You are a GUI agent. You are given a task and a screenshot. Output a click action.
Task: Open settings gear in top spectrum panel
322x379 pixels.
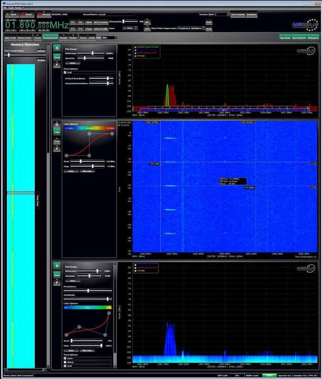(56, 48)
